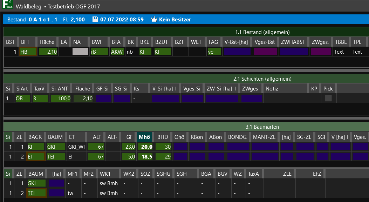The height and width of the screenshot is (202, 369).
Task: Open the SiArt cell showing OB
Action: (22, 99)
